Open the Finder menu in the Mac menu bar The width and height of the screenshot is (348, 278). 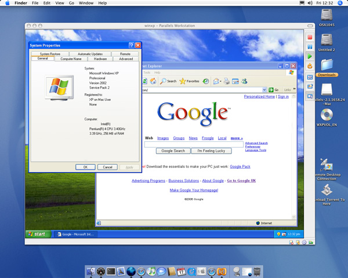tap(21, 3)
